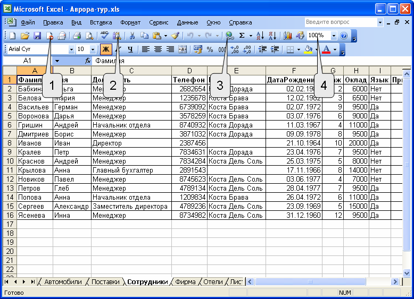Image resolution: width=414 pixels, height=299 pixels.
Task: Open the Name Box dropdown arrow
Action: [x=57, y=61]
